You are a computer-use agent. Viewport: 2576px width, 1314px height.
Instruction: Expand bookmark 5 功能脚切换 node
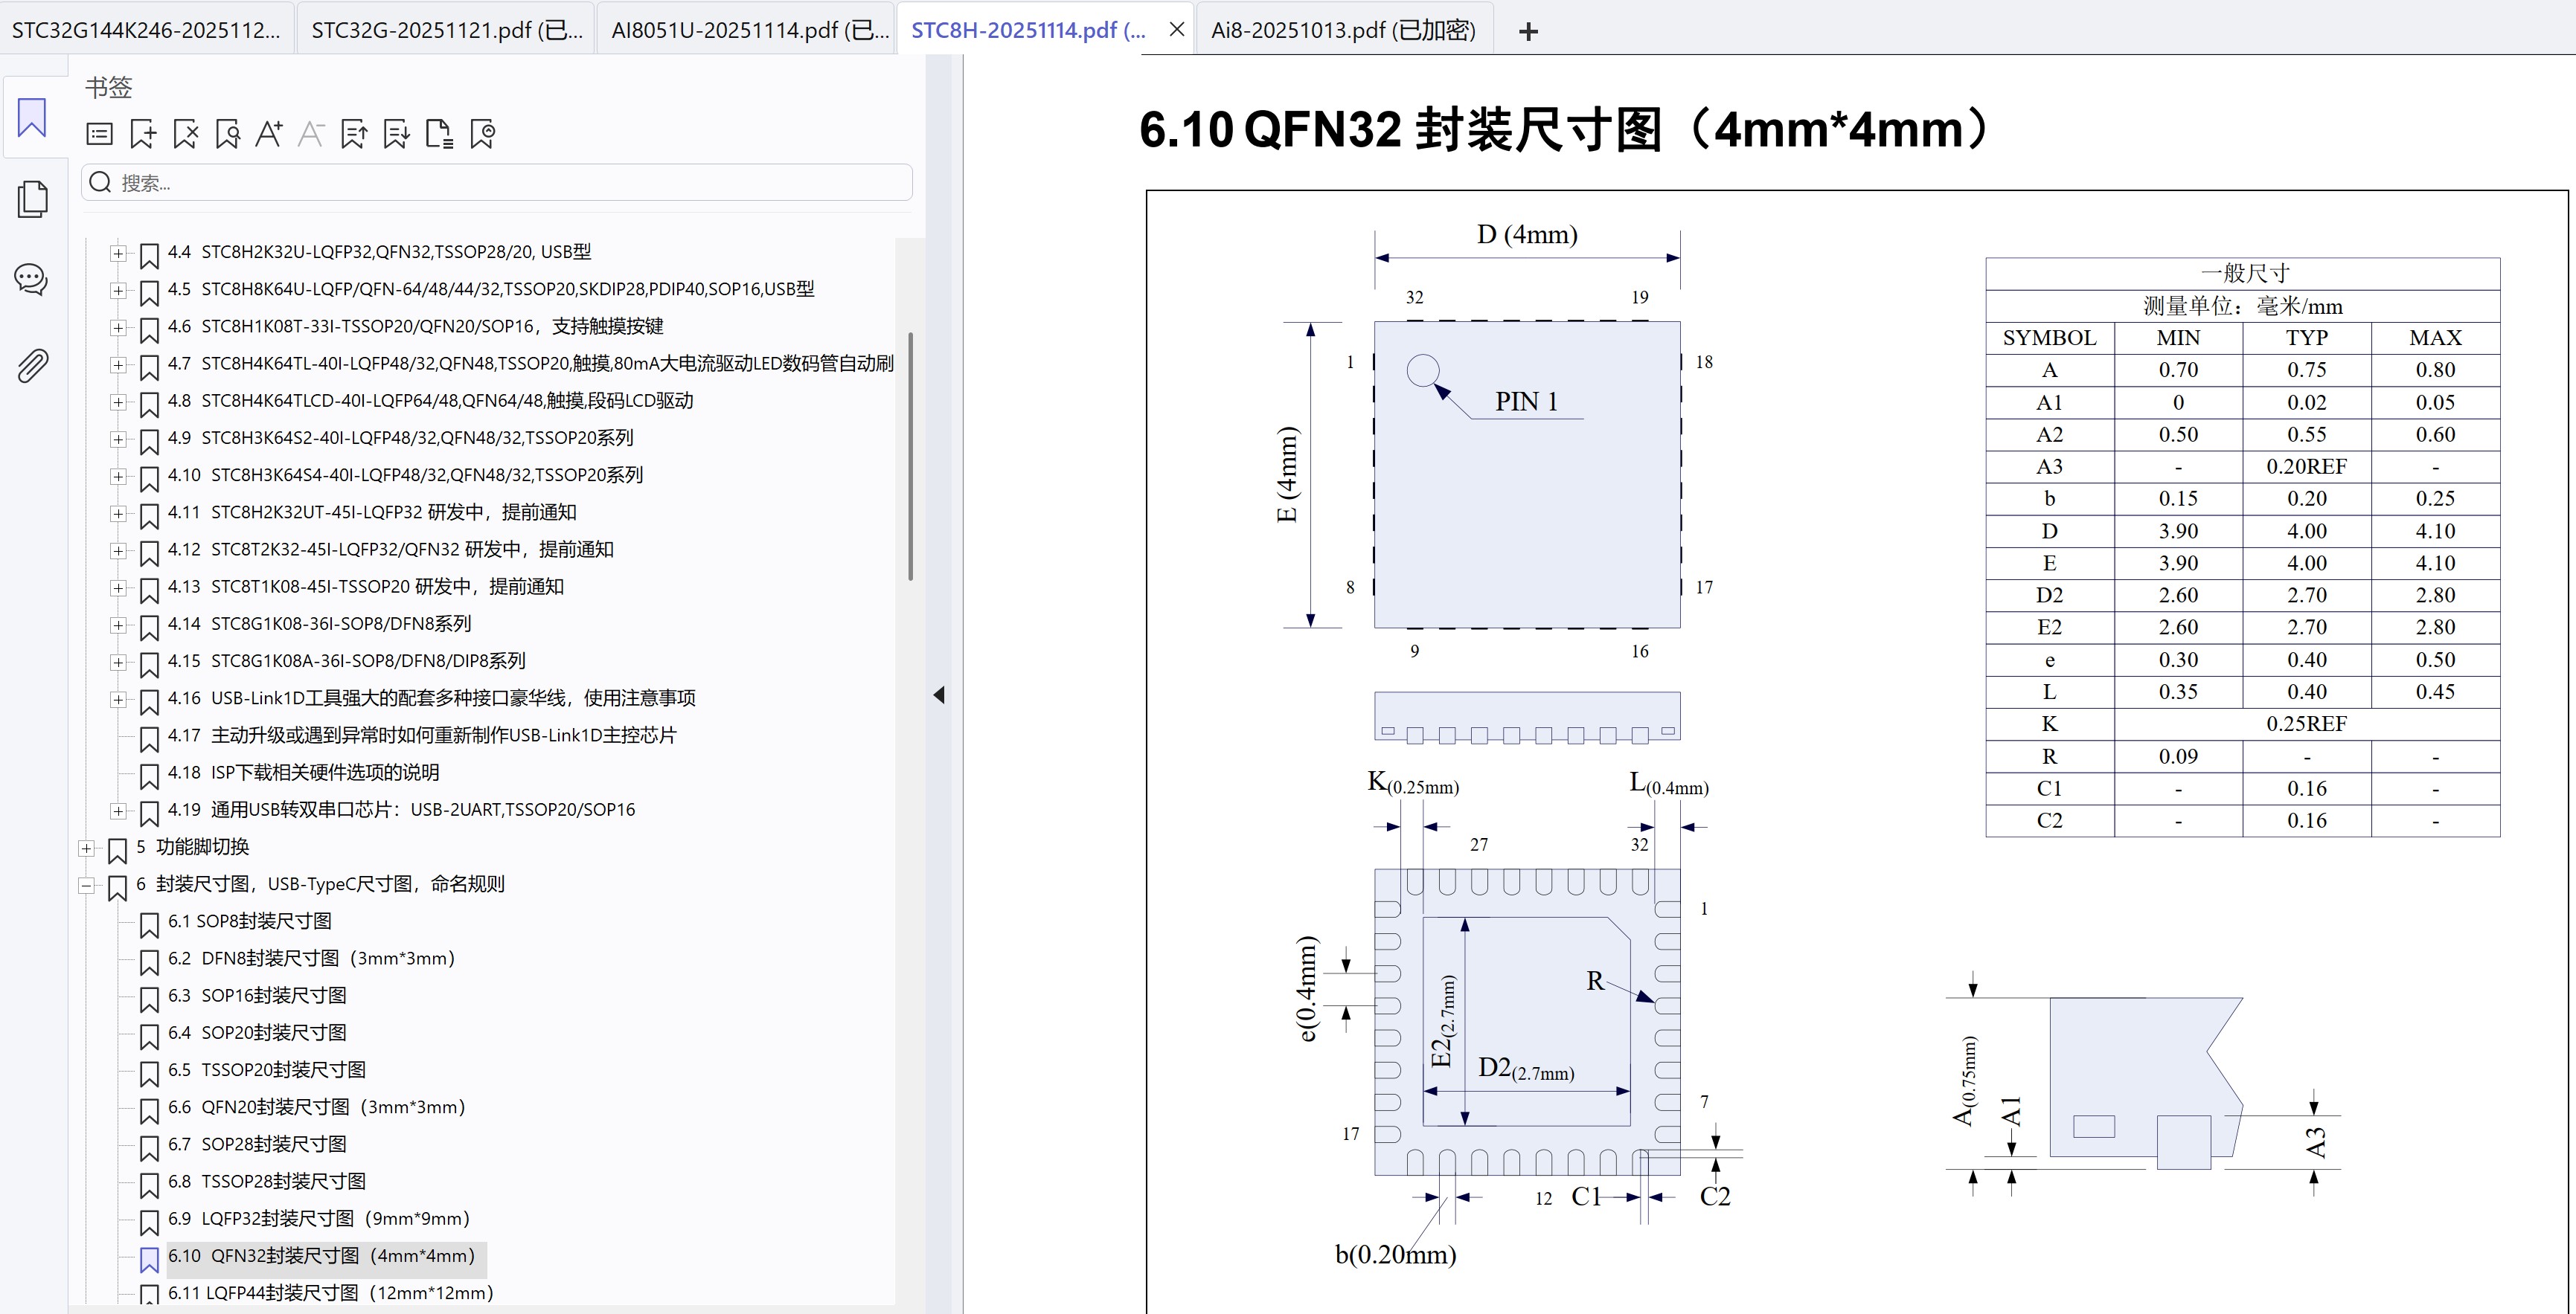(x=87, y=847)
